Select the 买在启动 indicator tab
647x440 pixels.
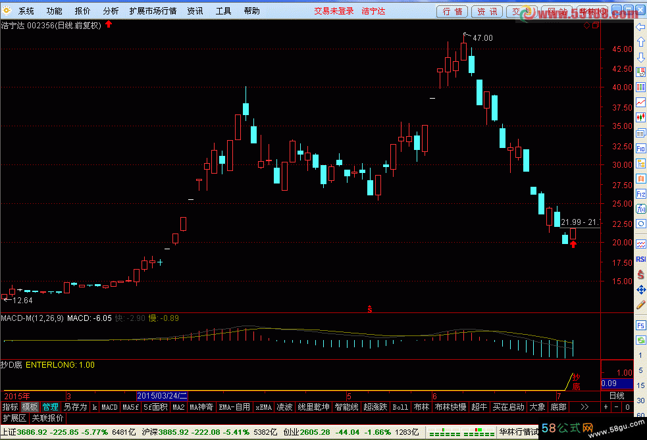pos(508,407)
